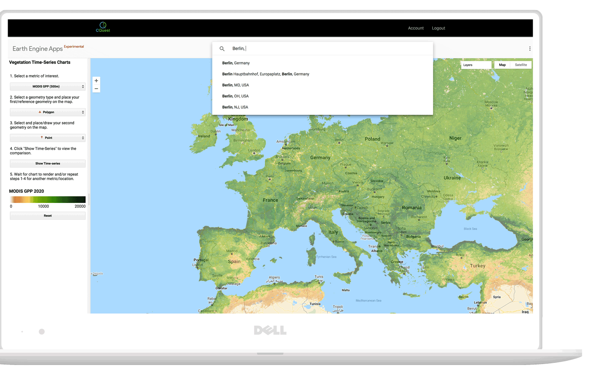Image resolution: width=591 pixels, height=389 pixels.
Task: Click the Reset button
Action: tap(48, 216)
